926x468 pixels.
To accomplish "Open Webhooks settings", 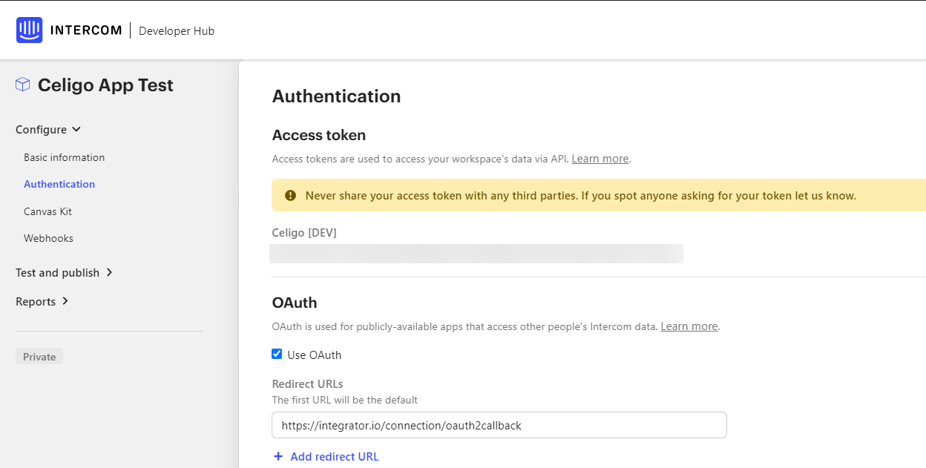I will click(x=48, y=238).
